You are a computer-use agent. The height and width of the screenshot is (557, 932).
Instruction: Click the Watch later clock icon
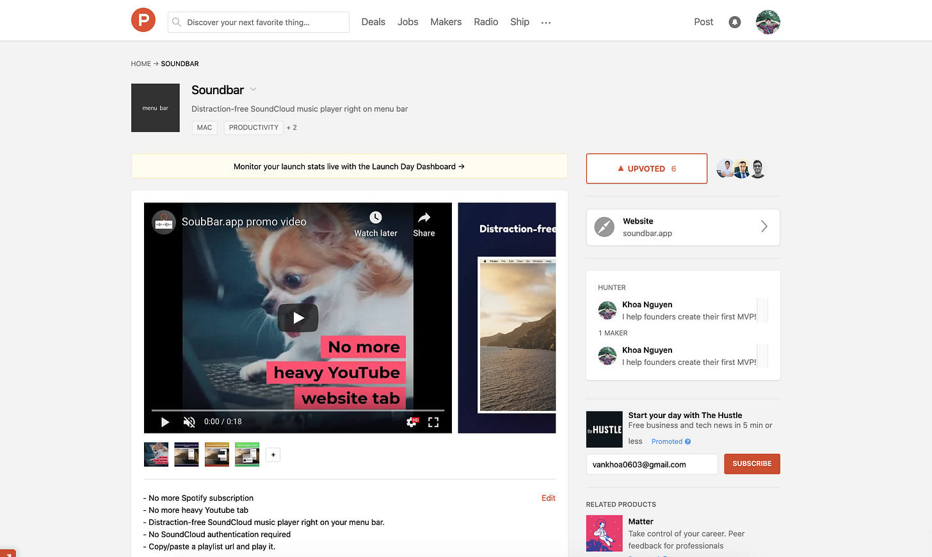point(376,218)
